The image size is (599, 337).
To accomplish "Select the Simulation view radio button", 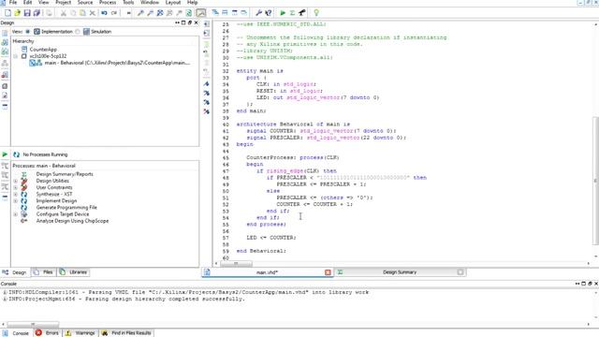I will 78,32.
